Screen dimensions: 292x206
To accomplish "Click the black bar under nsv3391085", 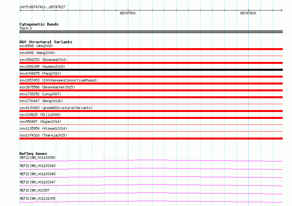I will 151,70.
